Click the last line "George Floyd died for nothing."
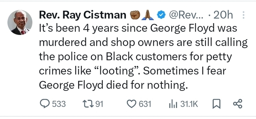This screenshot has width=256, height=119. tap(113, 85)
